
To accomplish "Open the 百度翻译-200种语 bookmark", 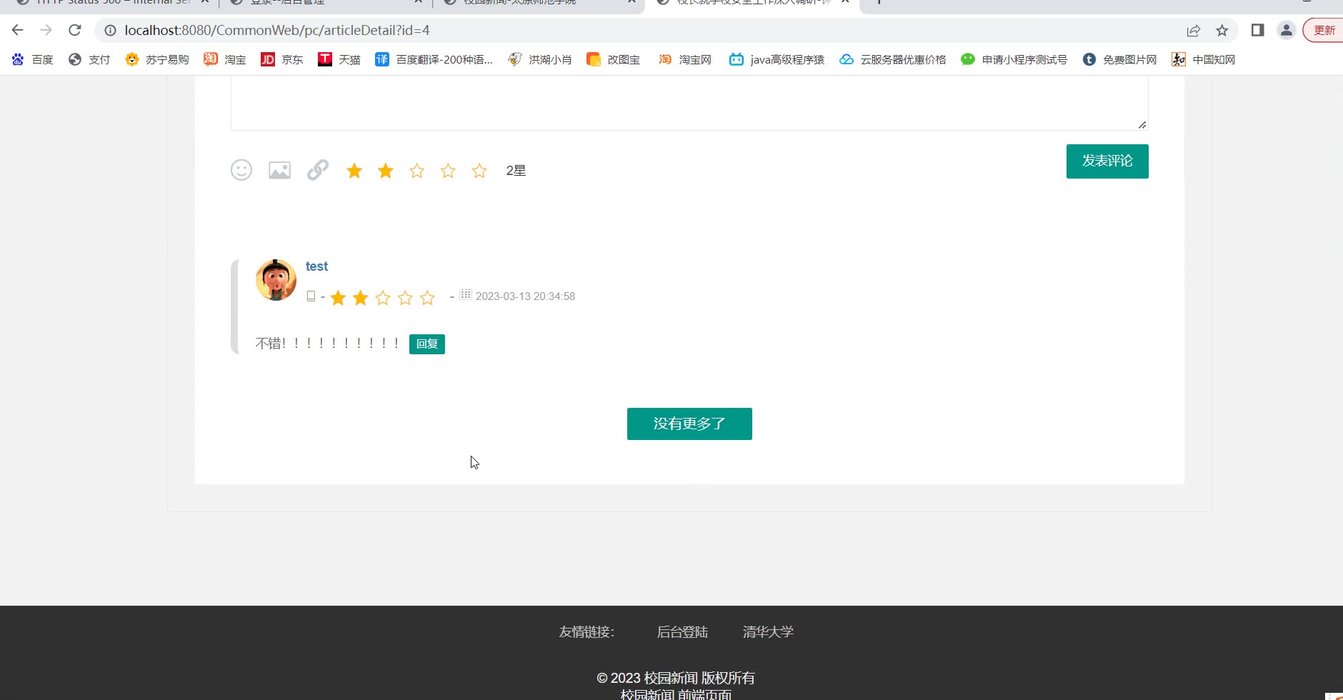I will pyautogui.click(x=434, y=59).
